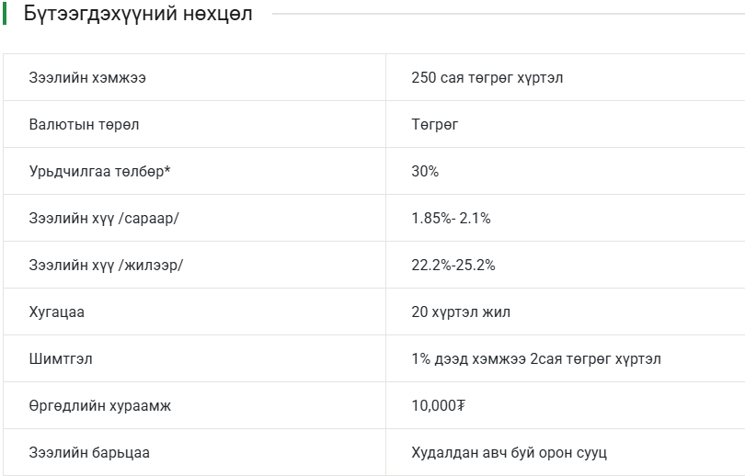Select the 30% down payment value
The height and width of the screenshot is (476, 745).
(425, 171)
